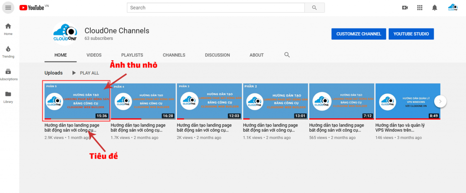Open the YouTube apps grid
The height and width of the screenshot is (193, 466).
tap(420, 8)
